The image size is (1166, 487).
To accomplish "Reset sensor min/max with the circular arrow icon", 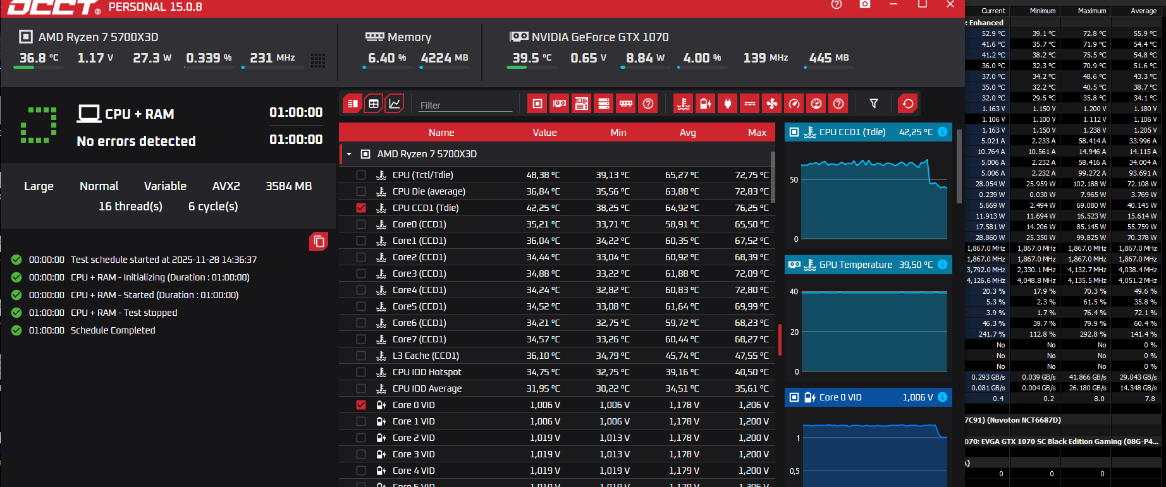I will (x=908, y=104).
